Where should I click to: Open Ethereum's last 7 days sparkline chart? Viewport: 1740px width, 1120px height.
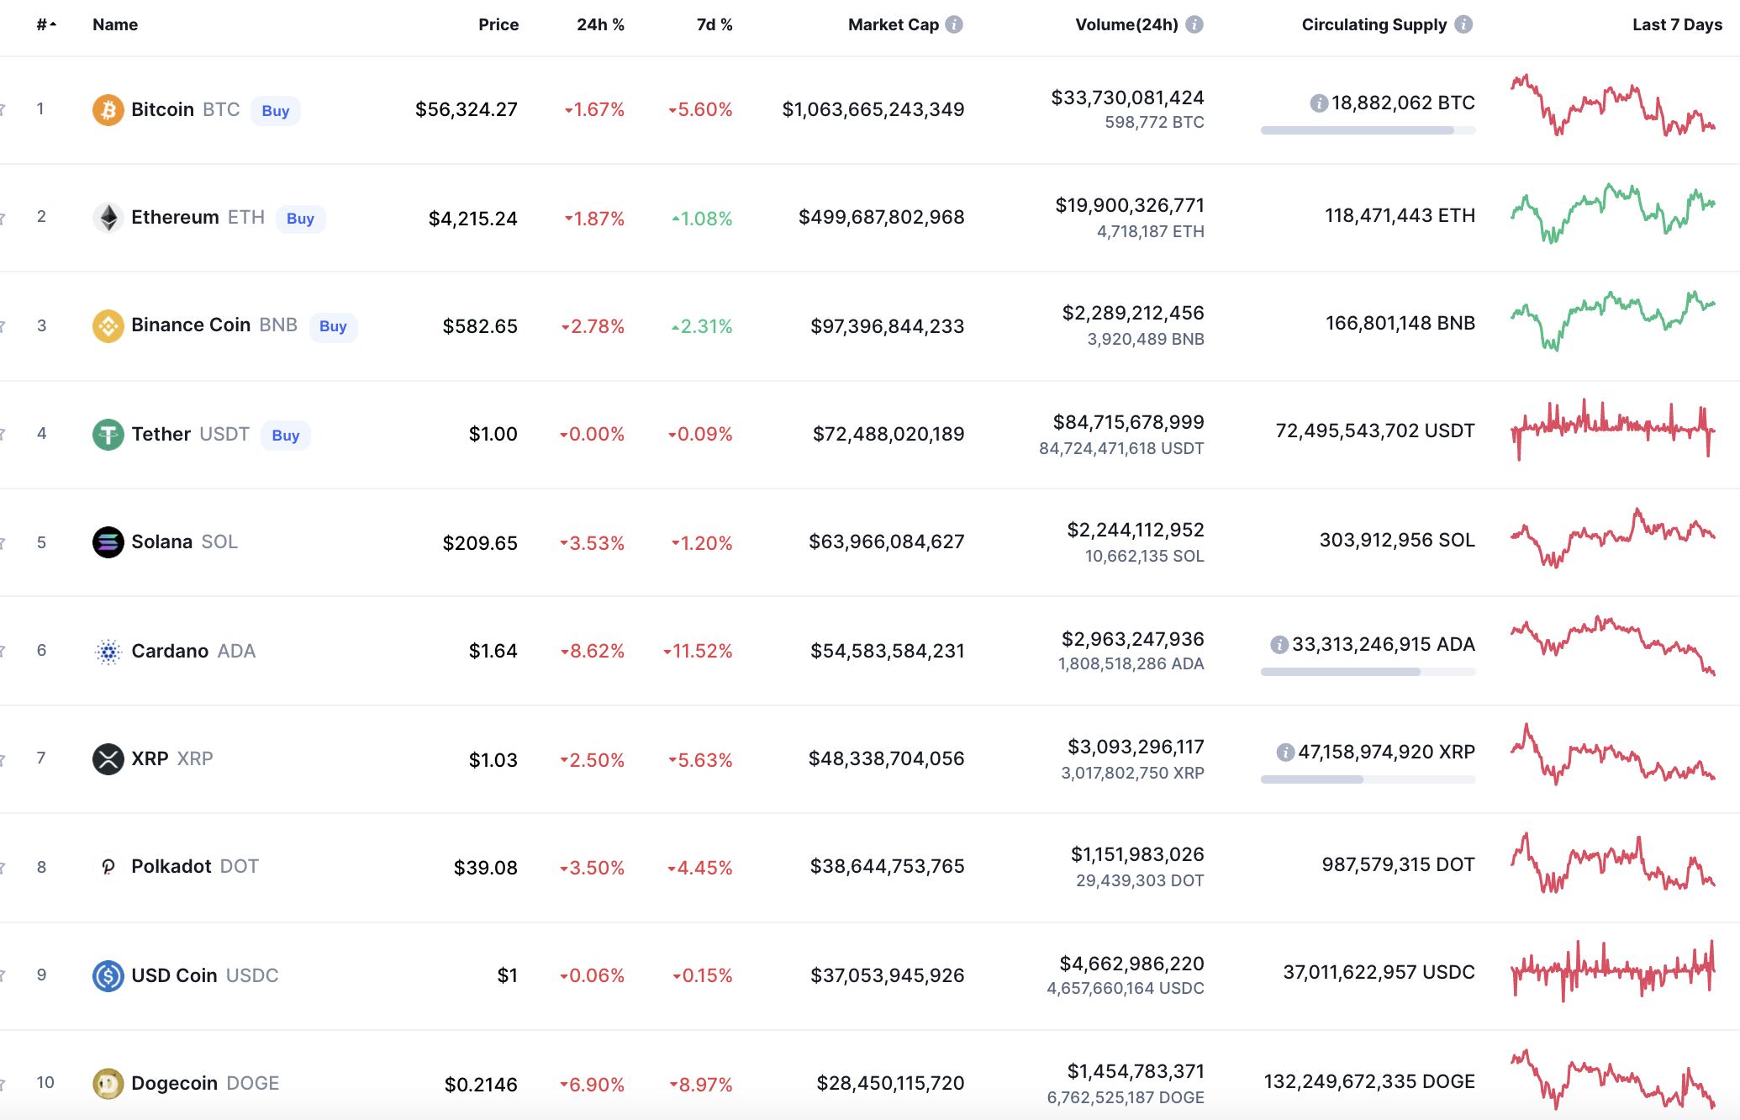pyautogui.click(x=1612, y=214)
